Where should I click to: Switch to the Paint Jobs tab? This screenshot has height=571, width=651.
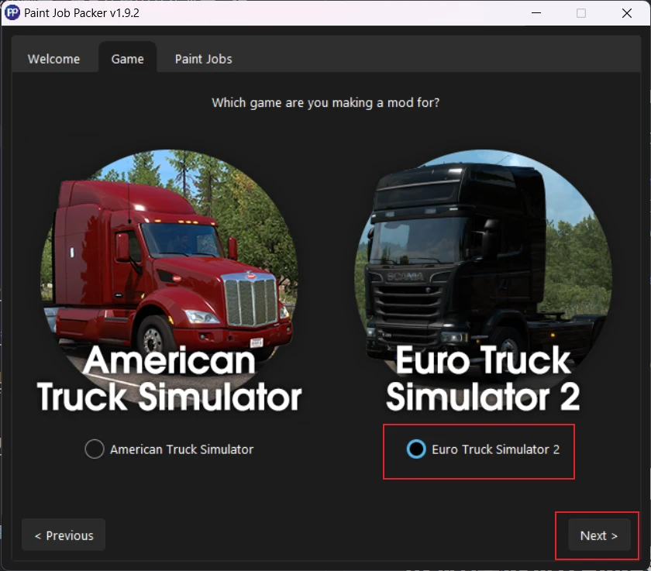click(x=203, y=59)
